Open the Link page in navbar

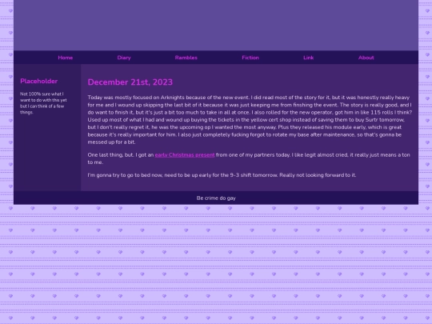[x=309, y=58]
